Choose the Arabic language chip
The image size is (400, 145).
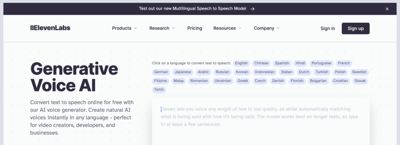point(204,72)
